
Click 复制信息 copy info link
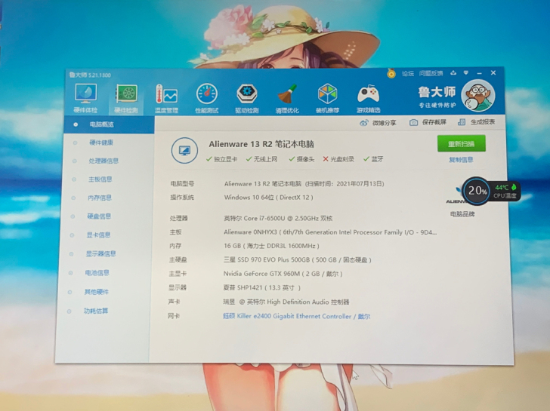(461, 160)
